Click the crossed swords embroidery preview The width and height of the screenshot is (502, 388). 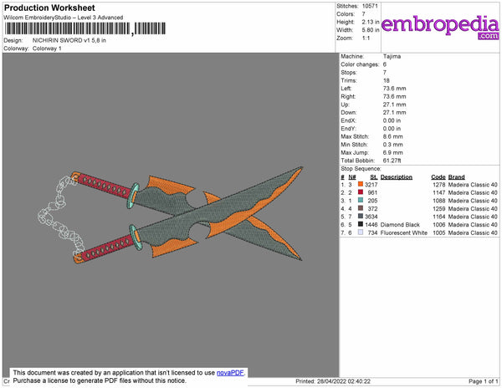click(x=170, y=214)
